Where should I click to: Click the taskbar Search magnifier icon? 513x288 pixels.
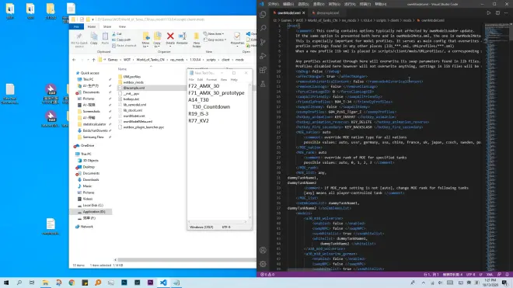tap(19, 283)
